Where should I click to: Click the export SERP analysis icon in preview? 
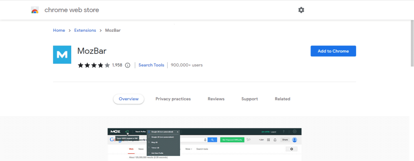[x=127, y=132]
